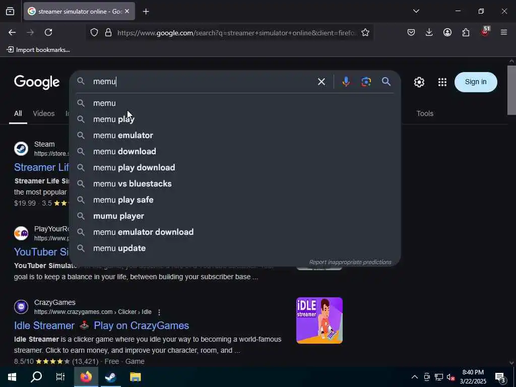Select suggestion memu download

[235, 151]
